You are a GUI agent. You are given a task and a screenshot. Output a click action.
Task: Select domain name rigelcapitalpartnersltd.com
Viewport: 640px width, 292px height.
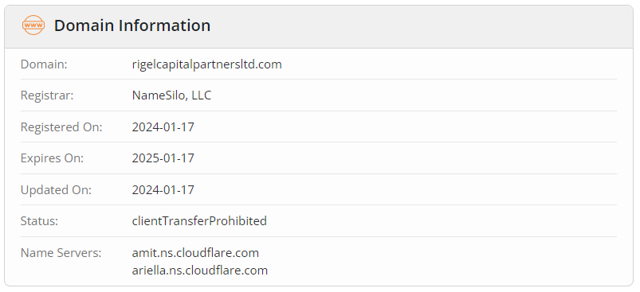point(207,64)
